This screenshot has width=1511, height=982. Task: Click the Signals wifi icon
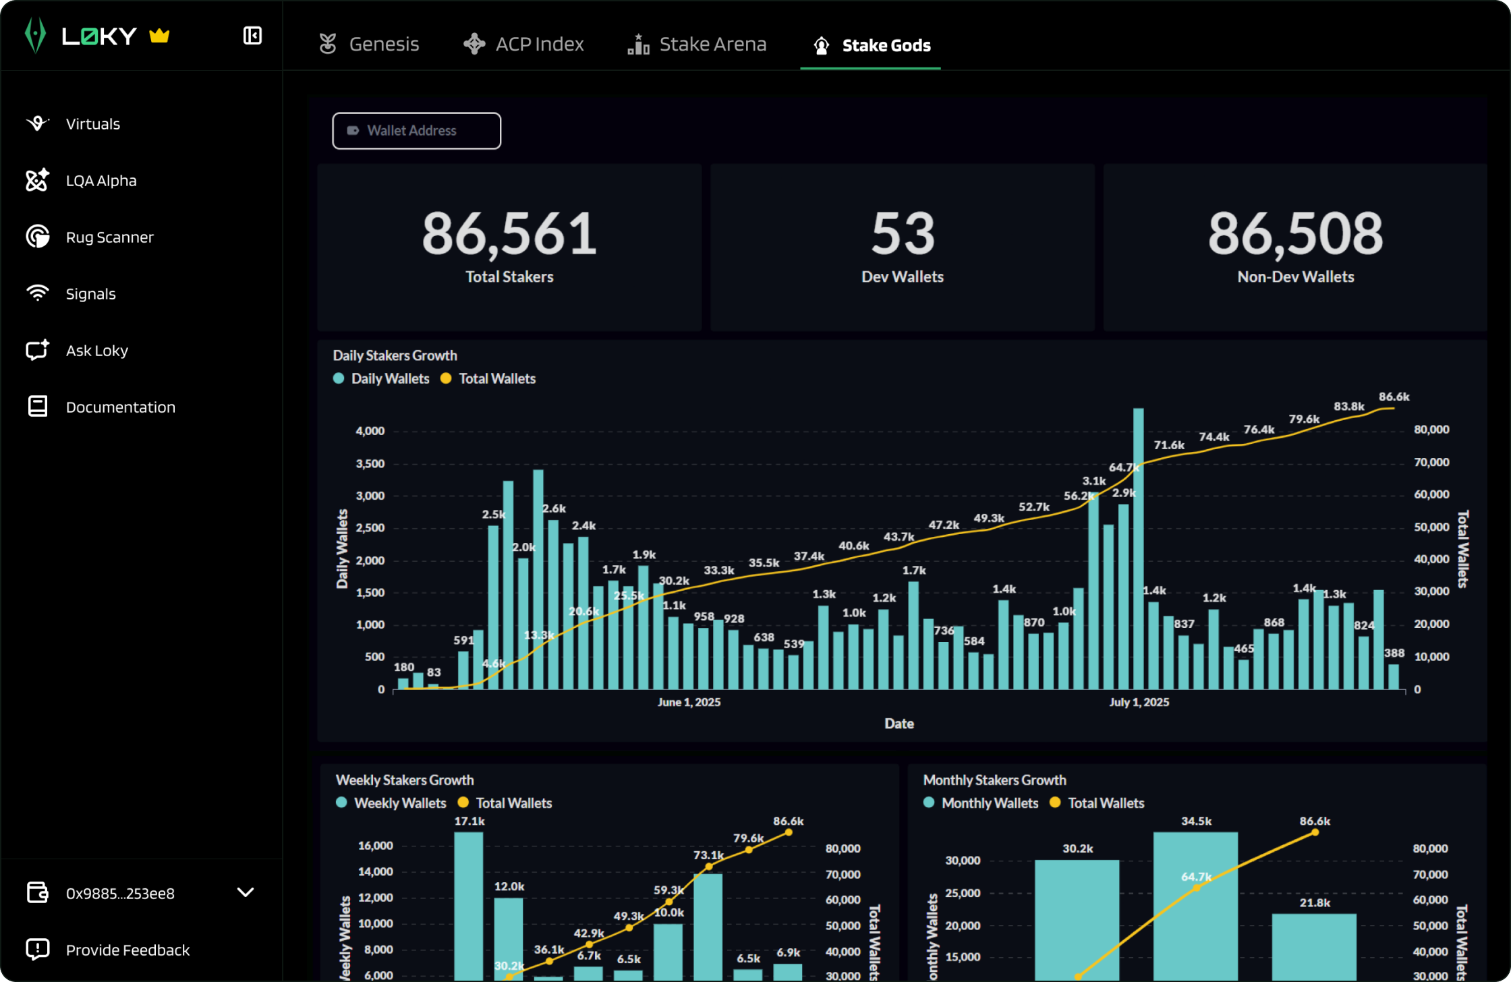point(38,293)
